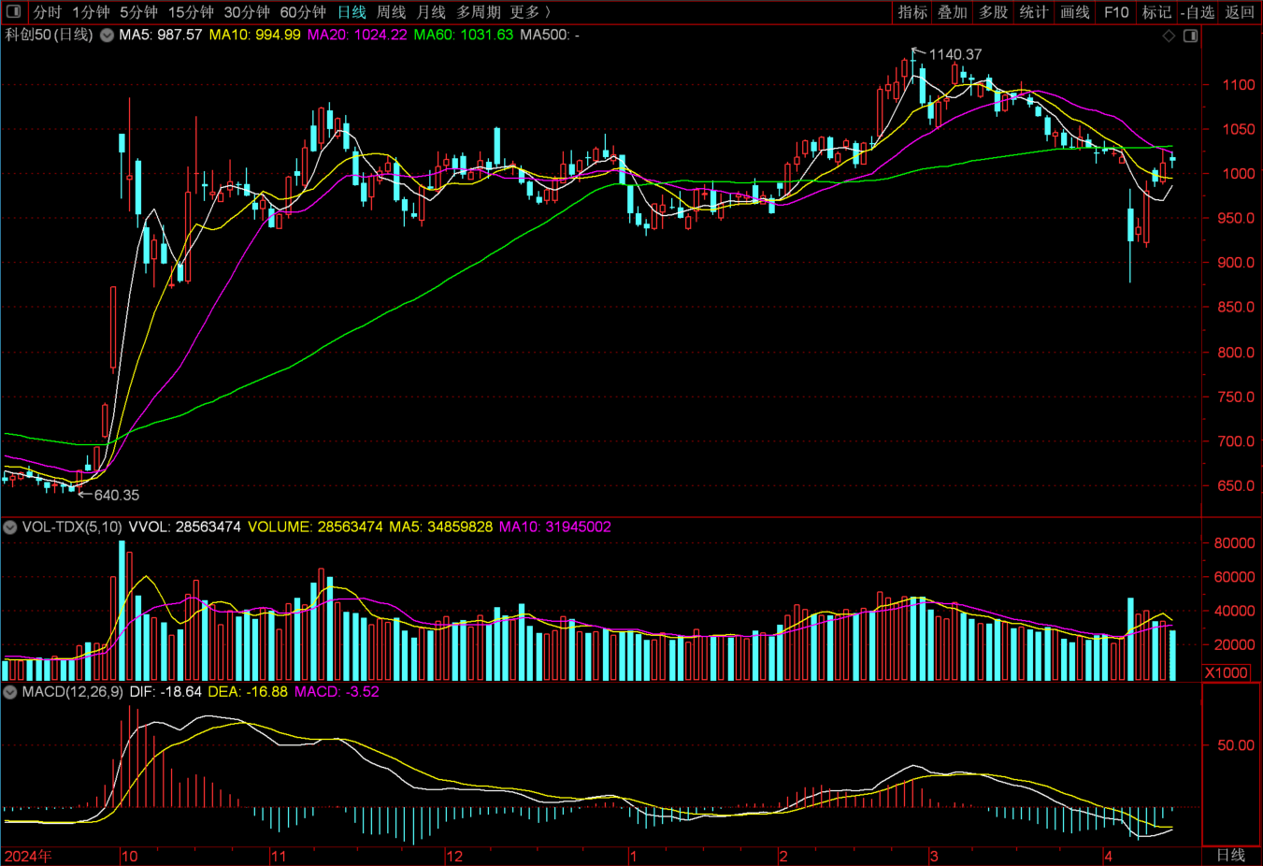The height and width of the screenshot is (866, 1263).
Task: Select the 日线 daily tab
Action: [x=352, y=12]
